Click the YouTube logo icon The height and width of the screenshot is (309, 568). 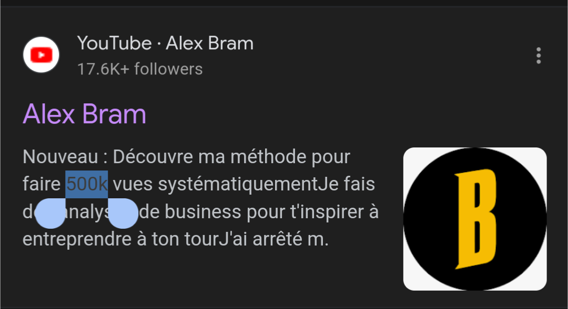41,55
